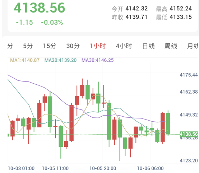This screenshot has height=173, width=199.
Task: Click the MA20:4139.20 indicator label
Action: [61, 60]
